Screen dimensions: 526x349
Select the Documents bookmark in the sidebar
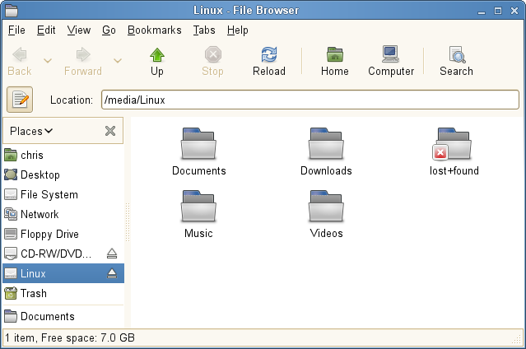(x=63, y=316)
